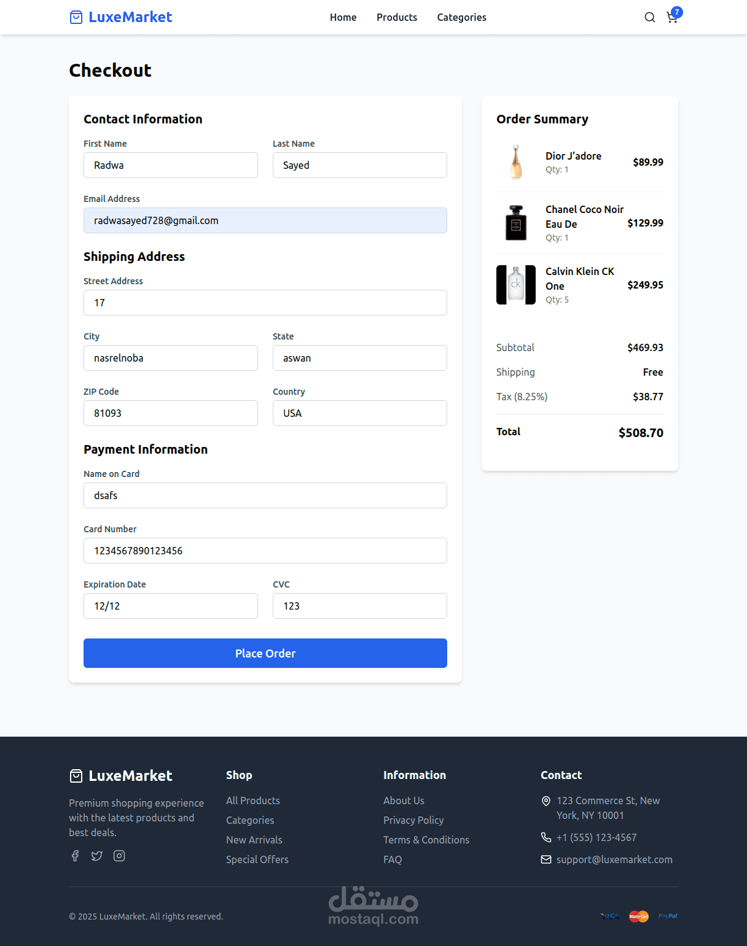Click the City field containing nasrelnoba

[171, 358]
